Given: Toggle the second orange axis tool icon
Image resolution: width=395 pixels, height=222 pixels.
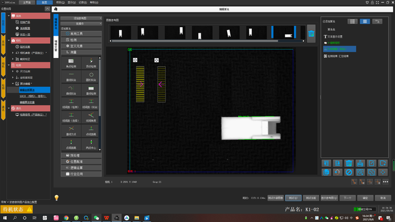Looking at the screenshot, I should [362, 182].
